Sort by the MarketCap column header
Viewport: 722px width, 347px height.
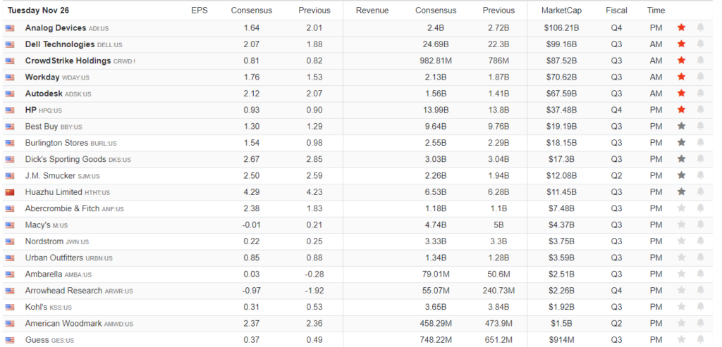tap(561, 11)
